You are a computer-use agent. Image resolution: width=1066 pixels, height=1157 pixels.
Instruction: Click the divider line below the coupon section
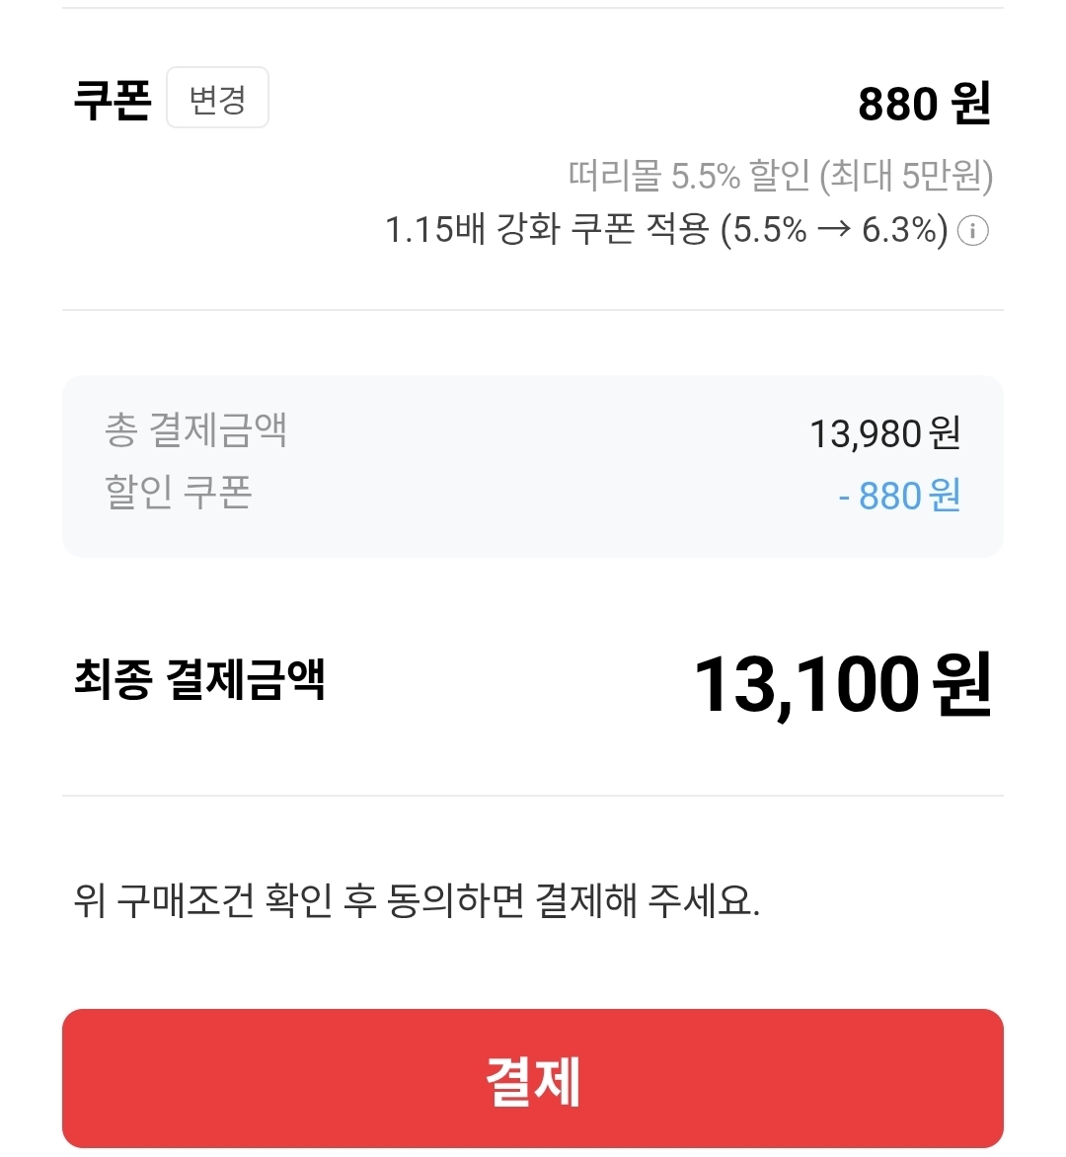pyautogui.click(x=533, y=310)
